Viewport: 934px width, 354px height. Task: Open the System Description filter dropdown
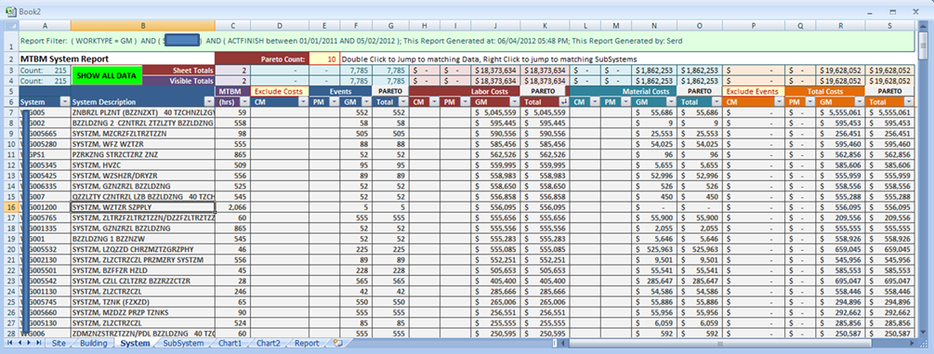[x=209, y=102]
